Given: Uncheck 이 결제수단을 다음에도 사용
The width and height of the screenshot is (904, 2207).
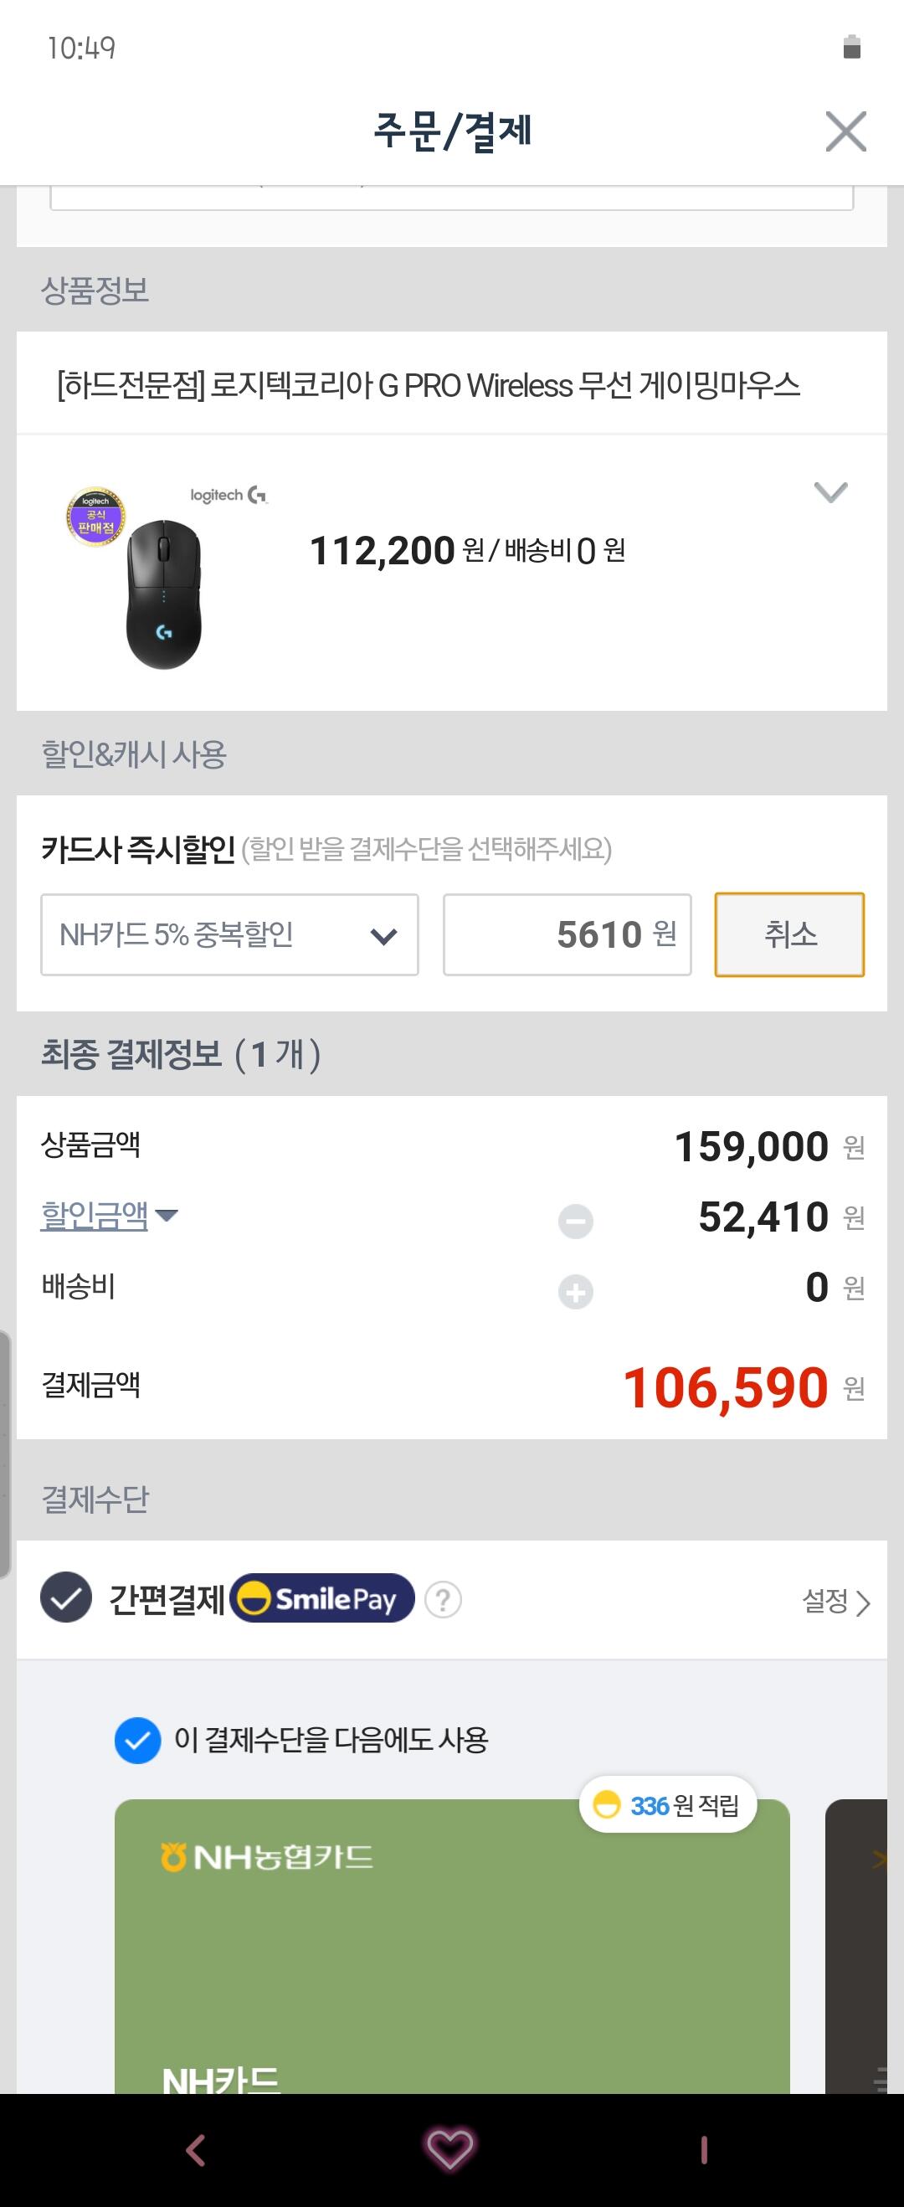Looking at the screenshot, I should click(138, 1740).
